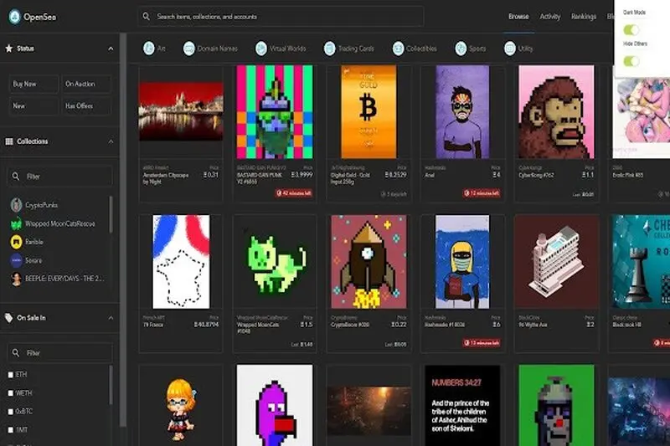Open the CryptoRocket pixel rocket thumbnail
670x446 pixels.
click(368, 261)
